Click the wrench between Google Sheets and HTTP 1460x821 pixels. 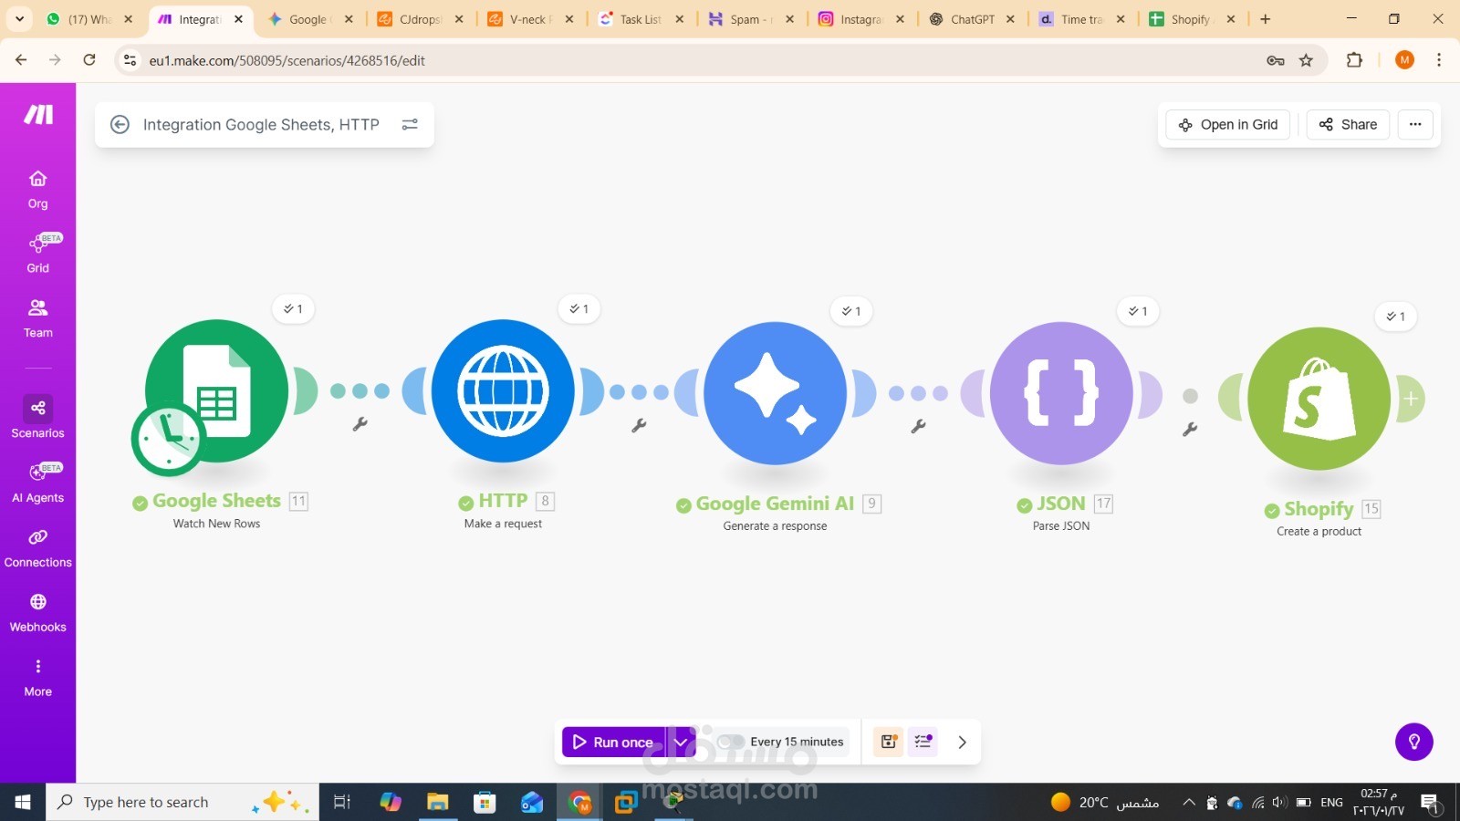click(360, 424)
